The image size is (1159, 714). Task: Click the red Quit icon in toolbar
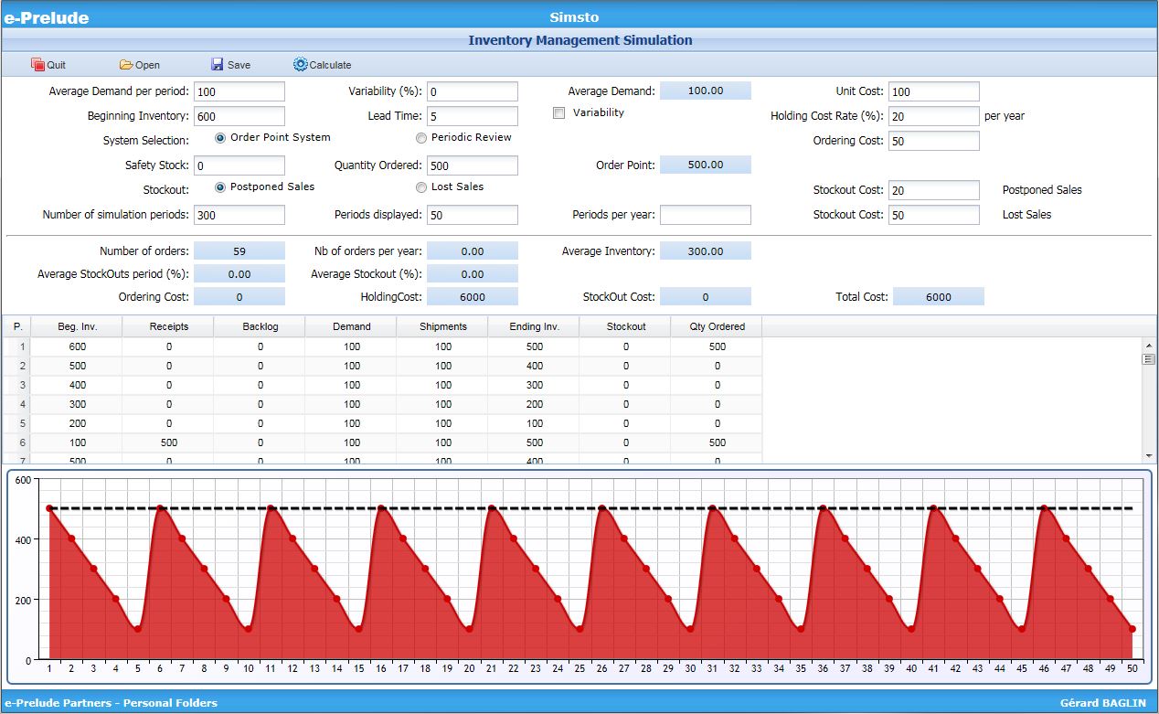pos(37,65)
